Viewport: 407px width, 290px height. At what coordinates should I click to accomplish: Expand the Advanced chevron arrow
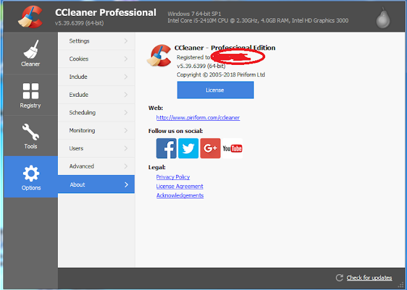tap(126, 166)
